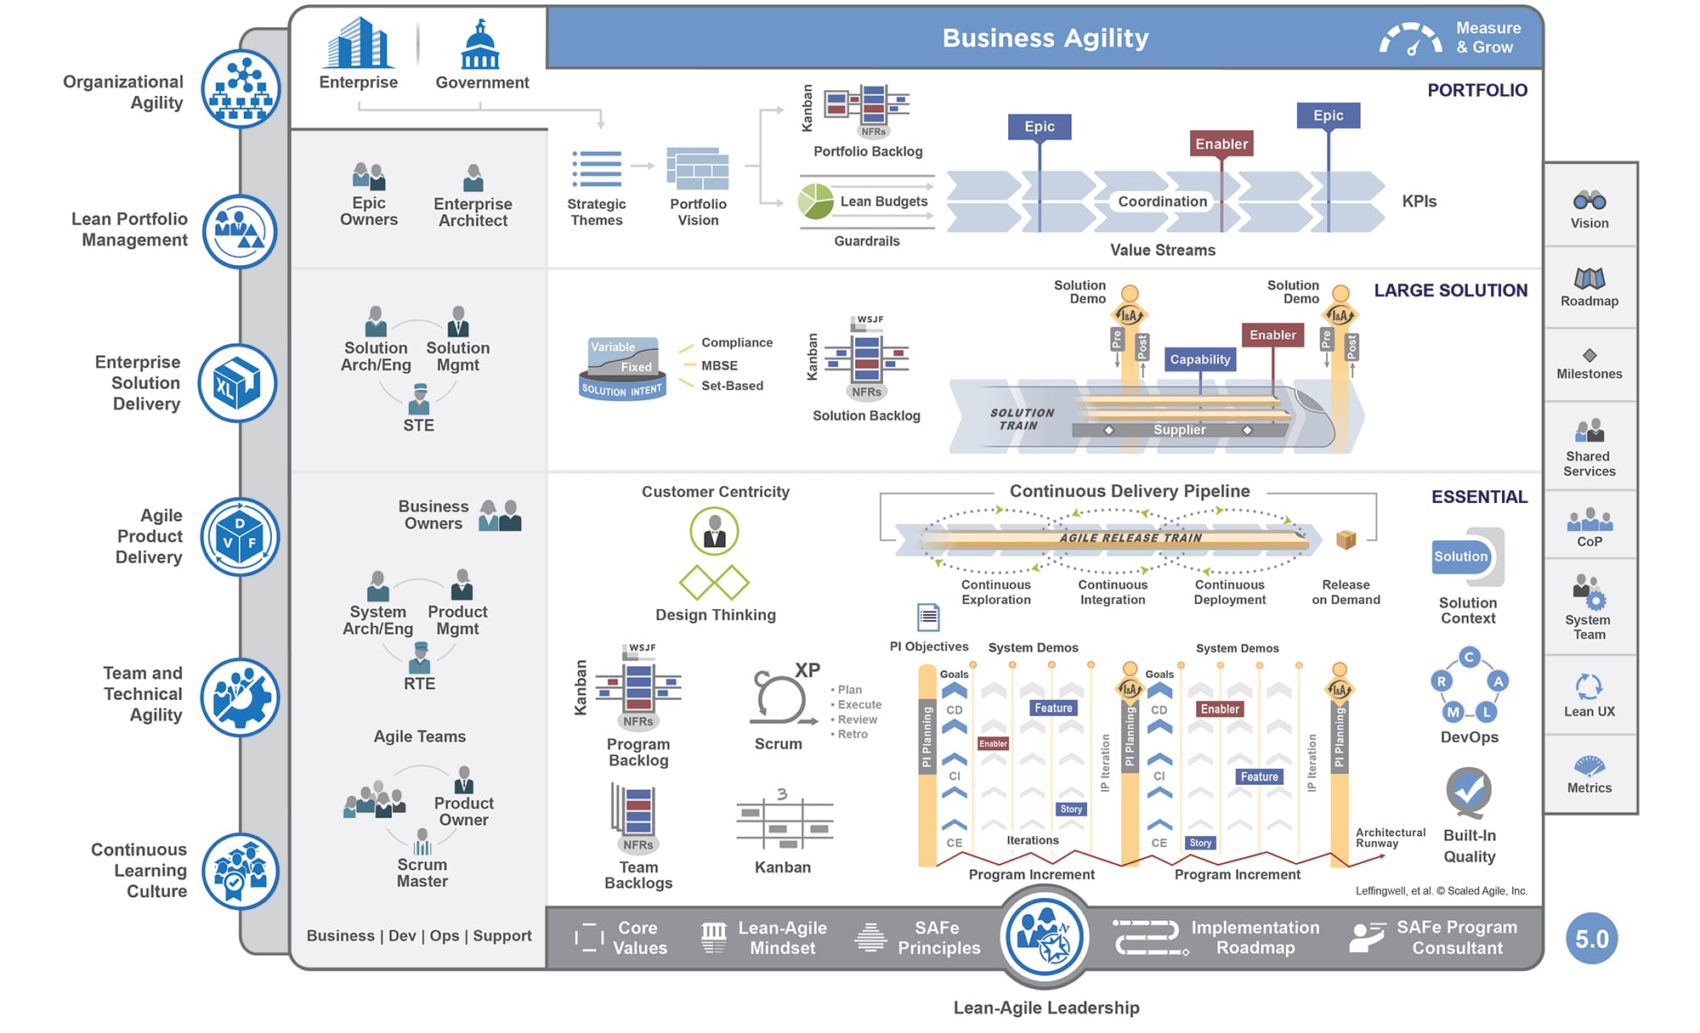Image resolution: width=1700 pixels, height=1033 pixels.
Task: Enable the Built-In Quality checkbox
Action: 1476,795
